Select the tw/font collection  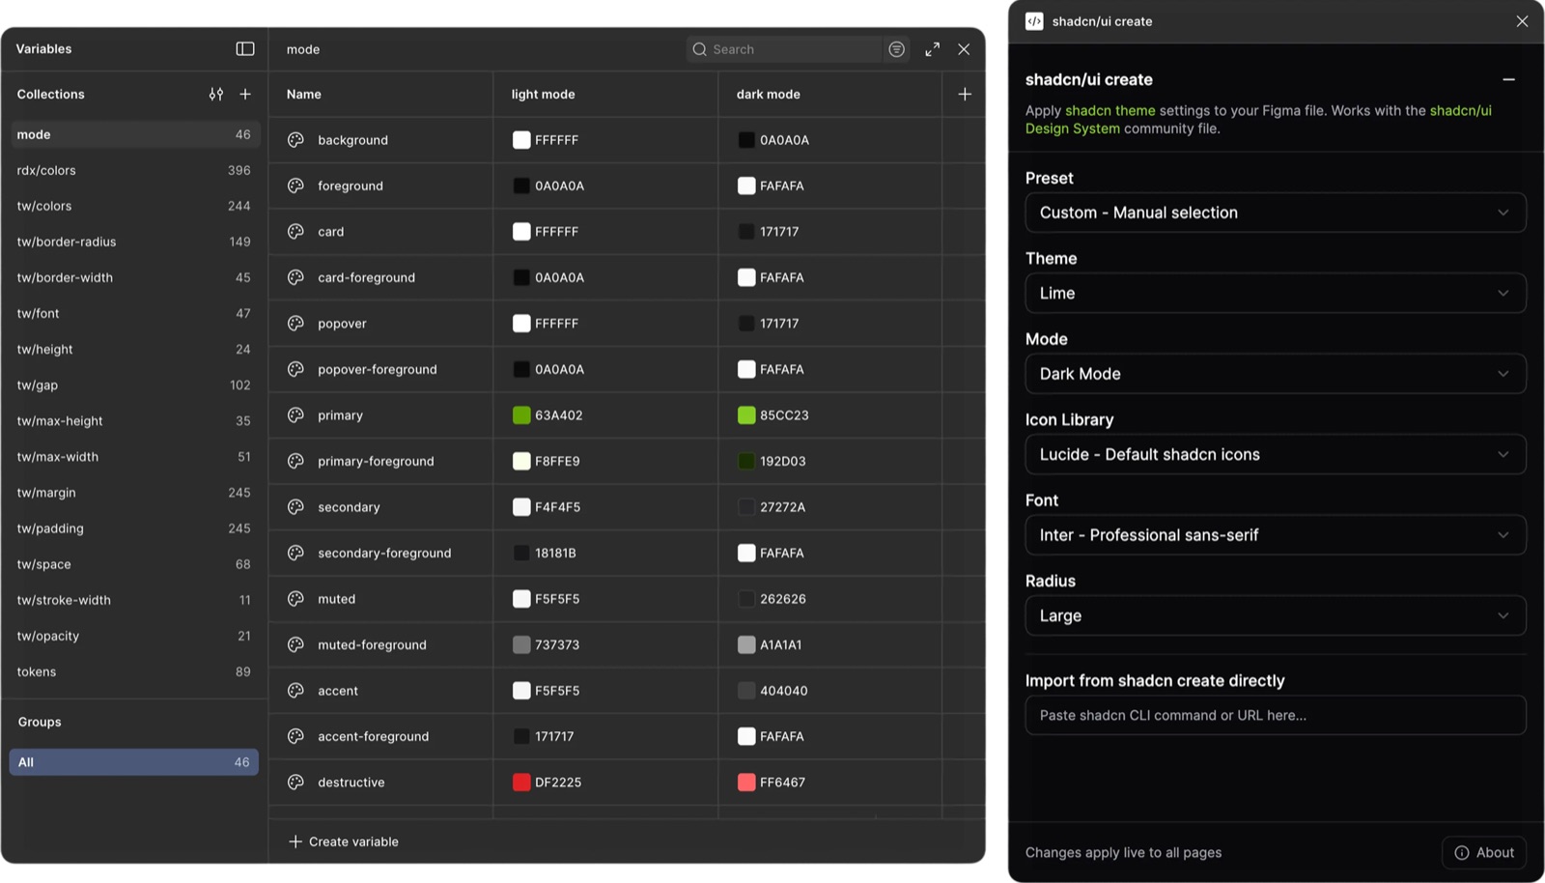point(134,313)
